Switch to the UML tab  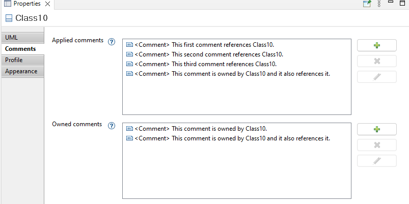coord(22,38)
